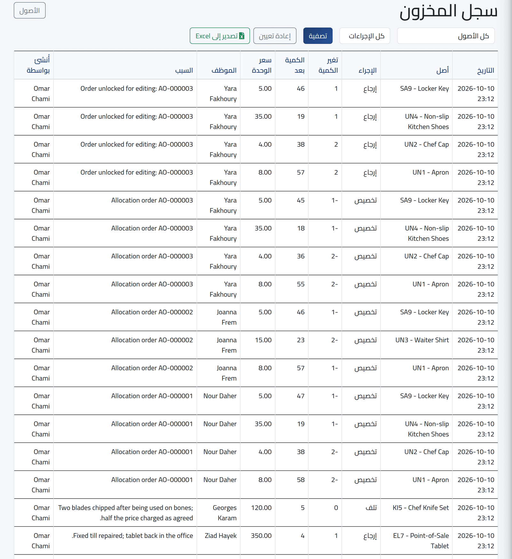Click the الأصول assets button
The height and width of the screenshot is (559, 512).
[30, 11]
